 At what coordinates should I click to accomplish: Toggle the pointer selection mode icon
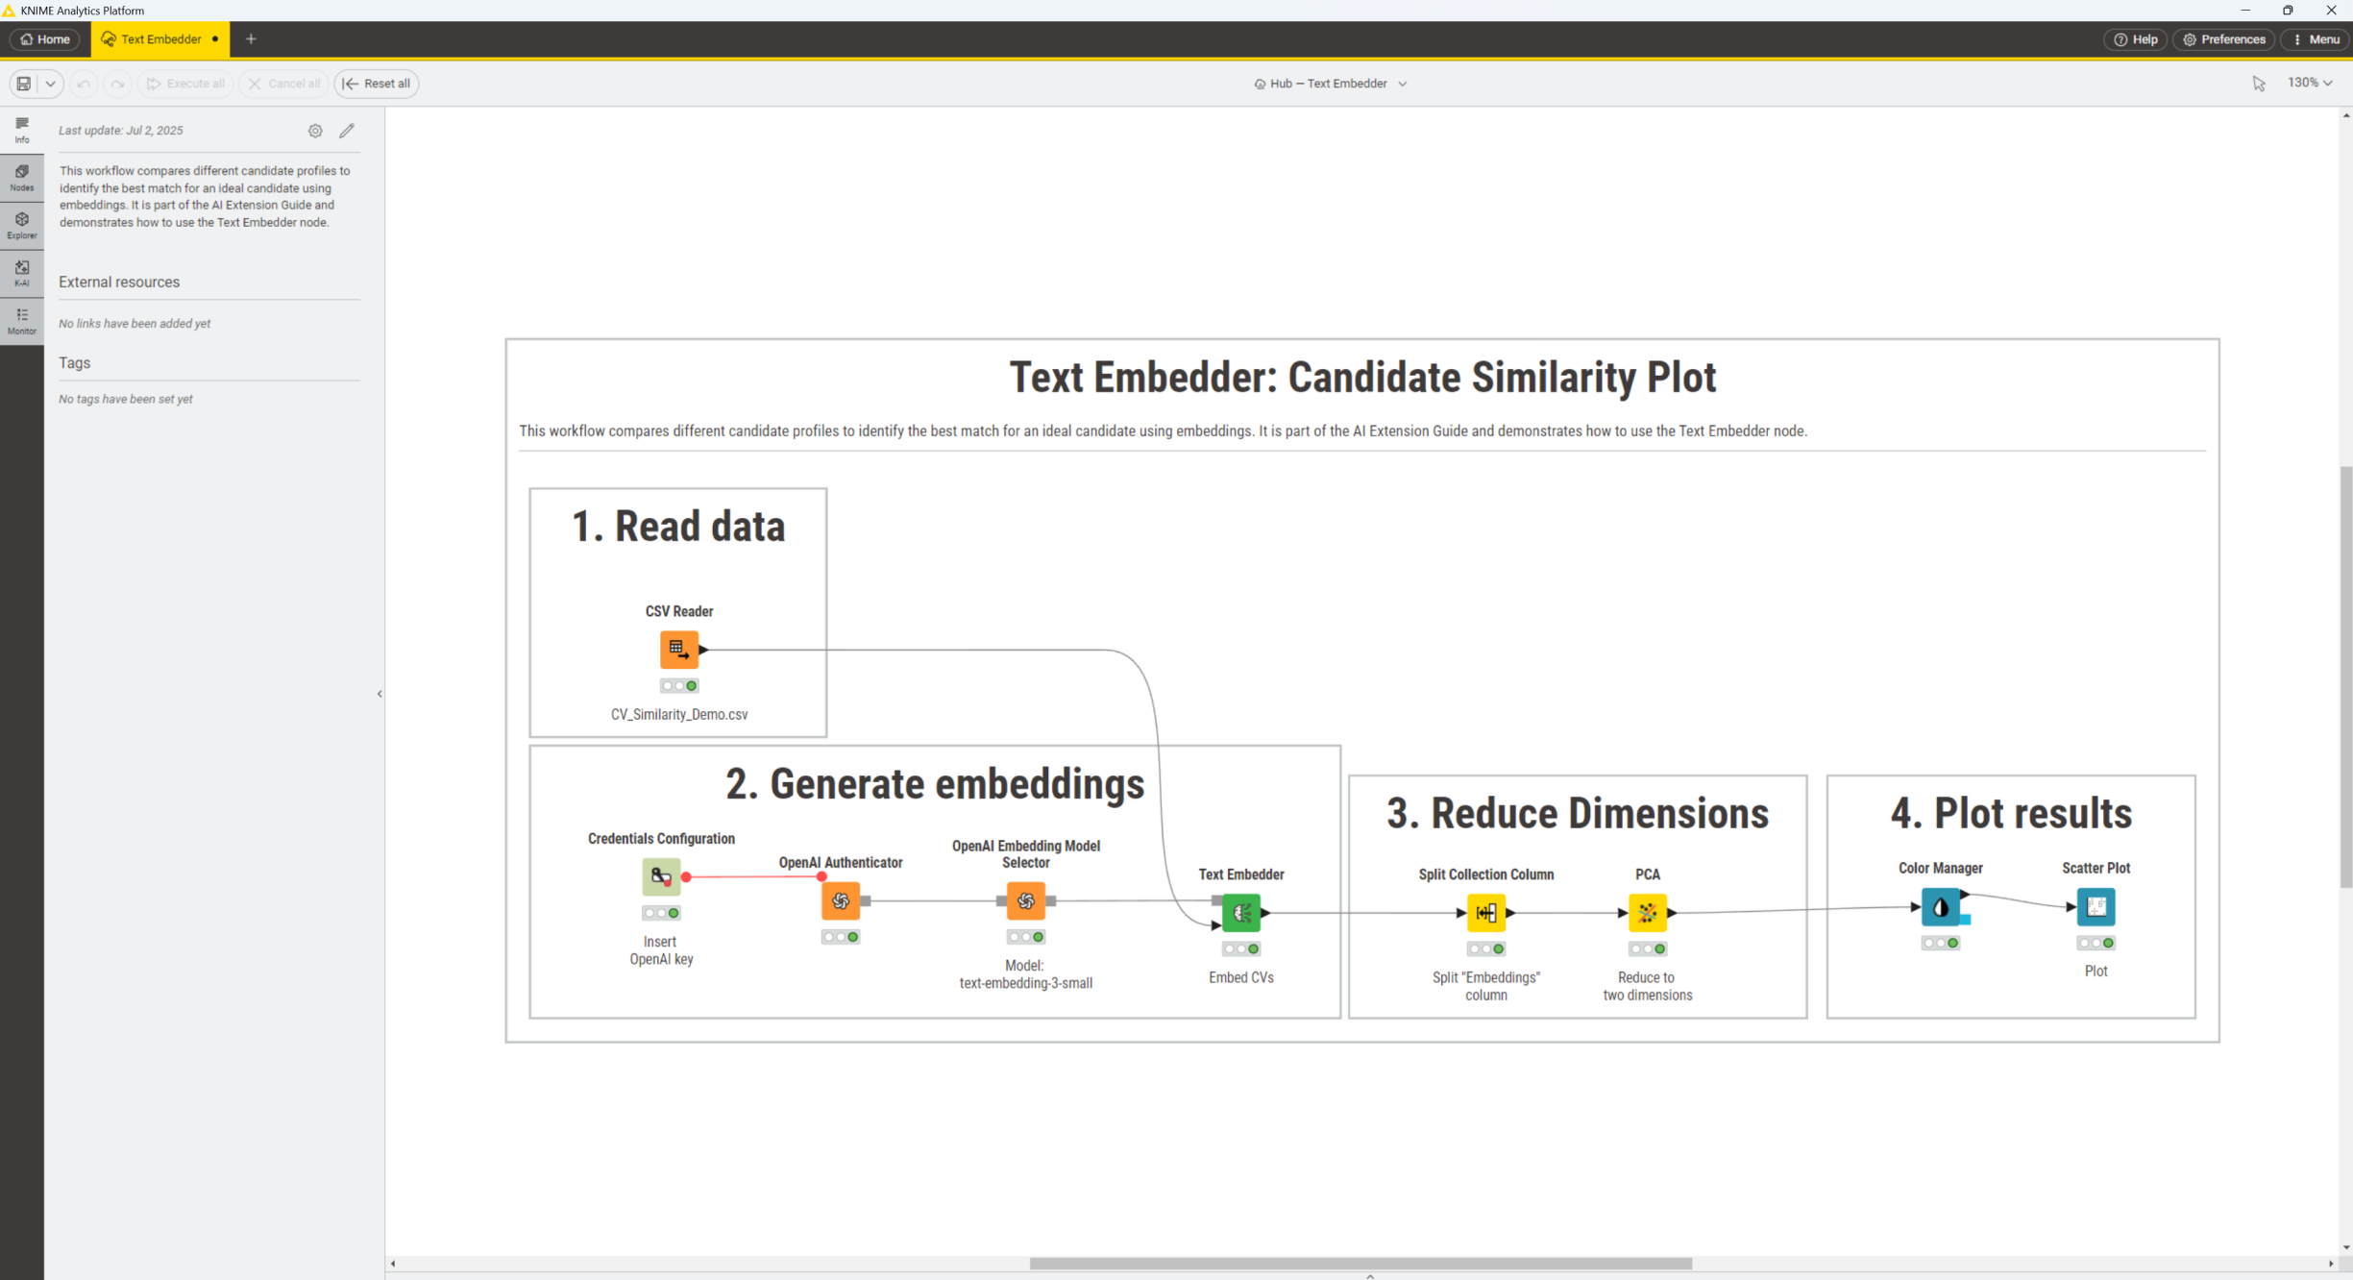point(2259,84)
